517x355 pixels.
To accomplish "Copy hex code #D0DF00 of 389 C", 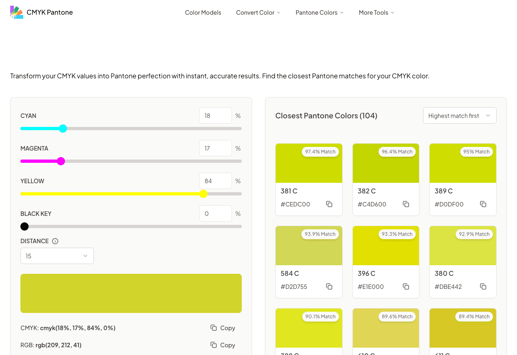I will (483, 204).
